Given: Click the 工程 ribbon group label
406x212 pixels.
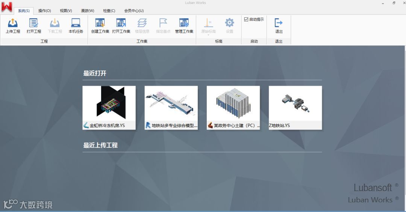Looking at the screenshot, I should 44,41.
